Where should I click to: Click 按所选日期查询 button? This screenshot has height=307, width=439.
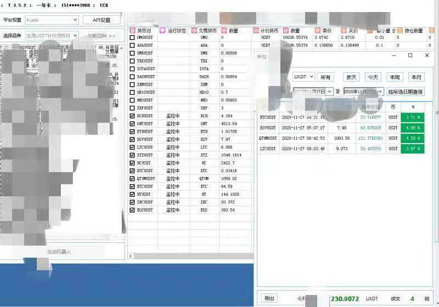[406, 92]
